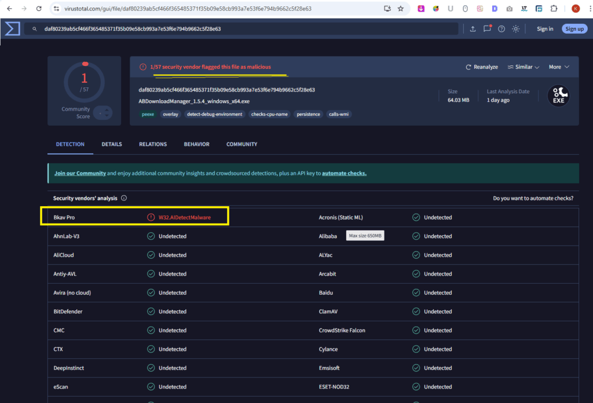The height and width of the screenshot is (403, 593).
Task: Click the DeepInstinct vendor name
Action: click(x=68, y=368)
